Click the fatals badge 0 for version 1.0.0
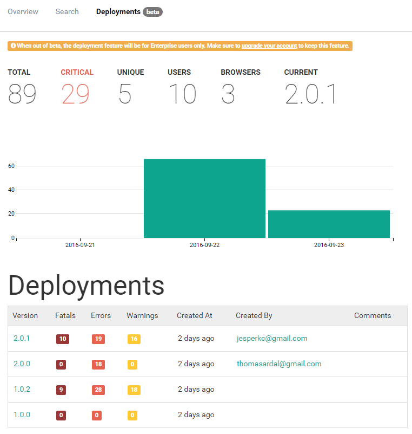 pyautogui.click(x=61, y=415)
